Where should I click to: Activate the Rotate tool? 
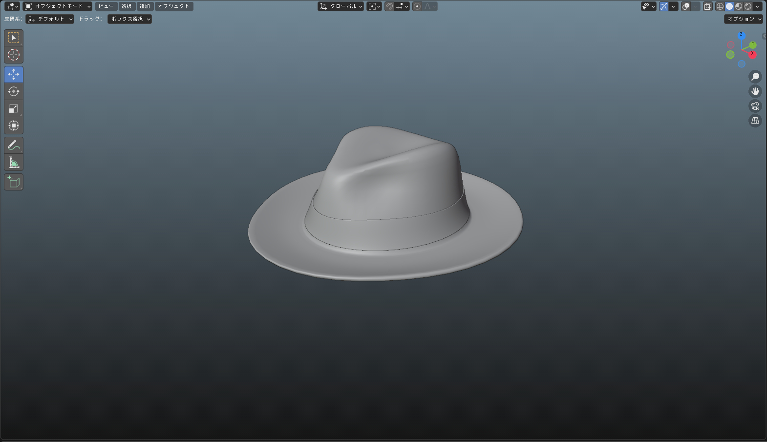tap(14, 92)
